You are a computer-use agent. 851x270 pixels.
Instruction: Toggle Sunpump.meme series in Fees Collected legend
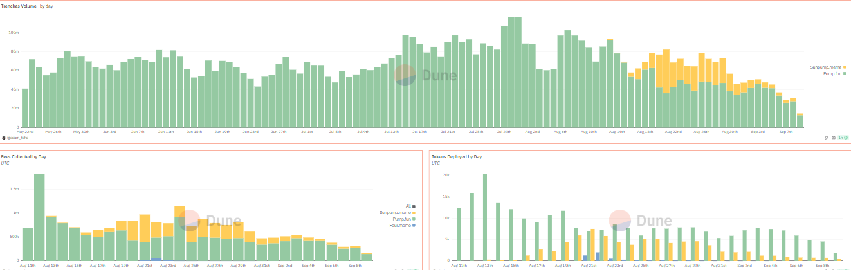(x=398, y=213)
